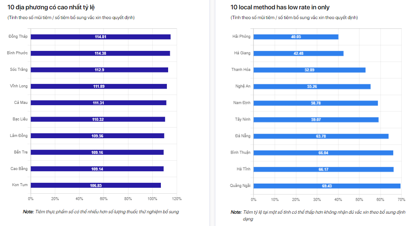This screenshot has width=415, height=226.
Task: Click the Hải Phòng bar showing 40.05
Action: (x=296, y=37)
